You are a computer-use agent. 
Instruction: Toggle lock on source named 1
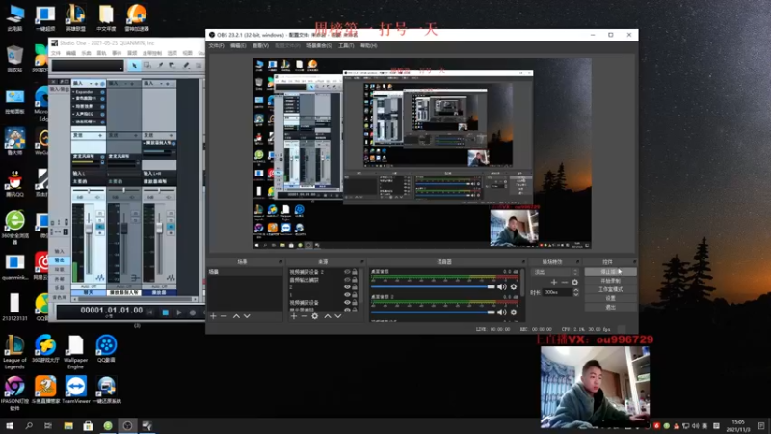(355, 295)
